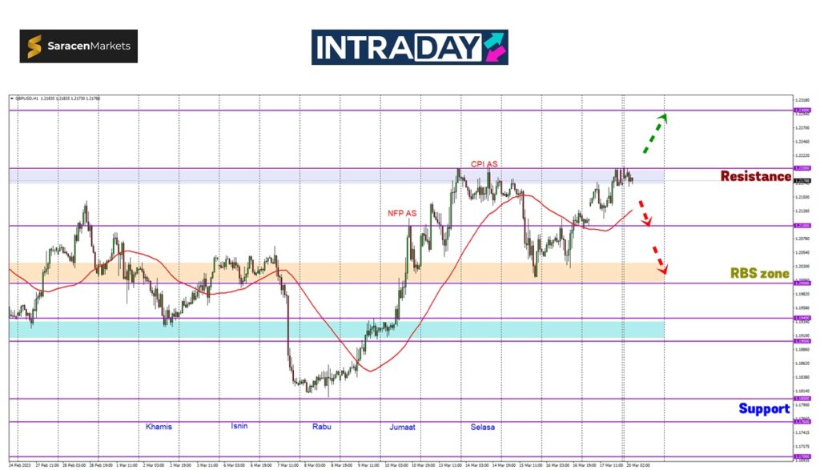Screen dimensions: 820x470
Task: Click the Selasa day label
Action: click(482, 427)
